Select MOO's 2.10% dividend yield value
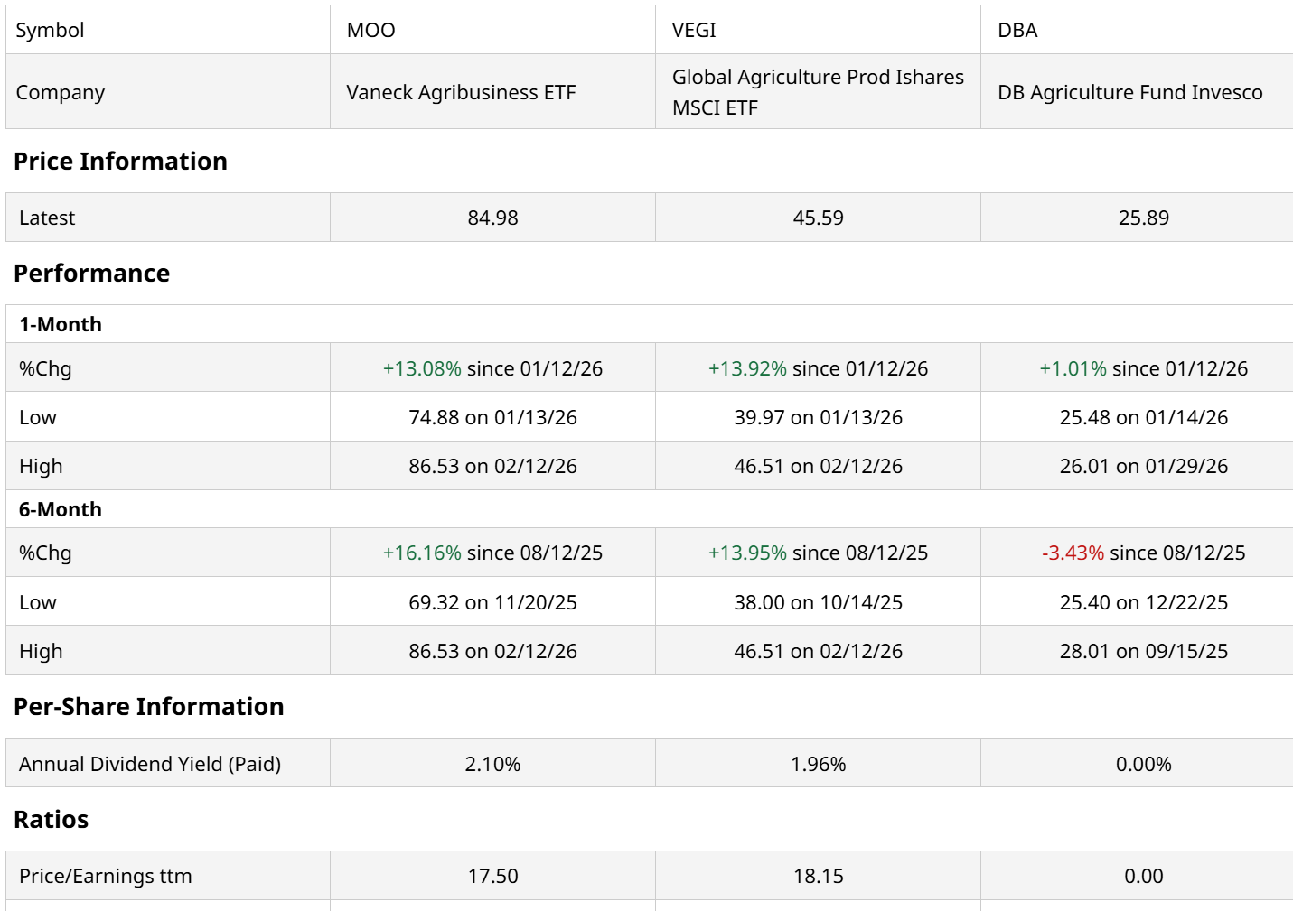Screen dimensions: 1293x911 tap(492, 765)
